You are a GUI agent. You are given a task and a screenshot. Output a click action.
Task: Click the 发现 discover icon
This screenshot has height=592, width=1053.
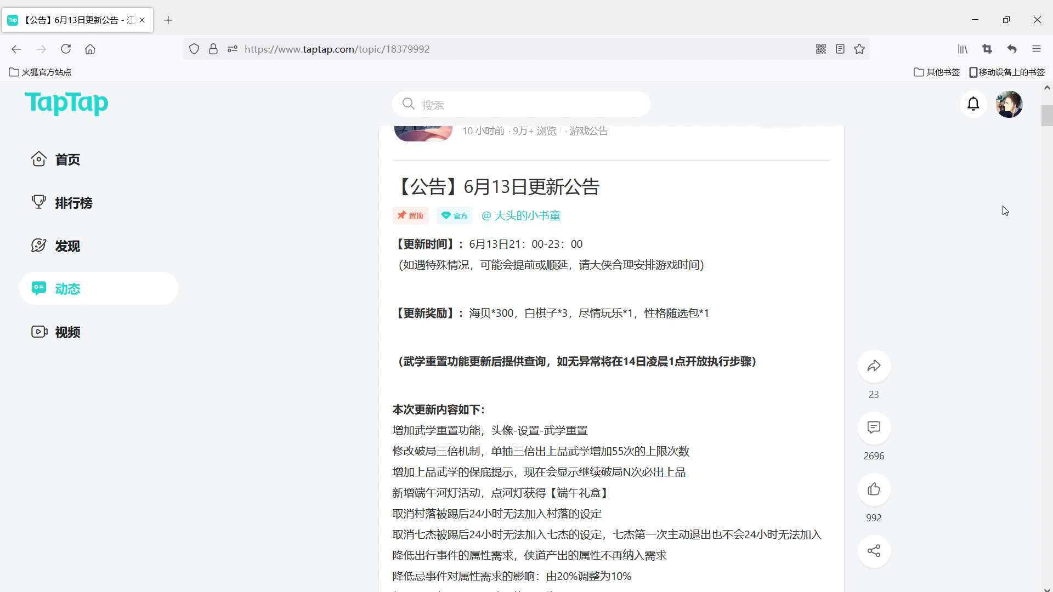(38, 245)
